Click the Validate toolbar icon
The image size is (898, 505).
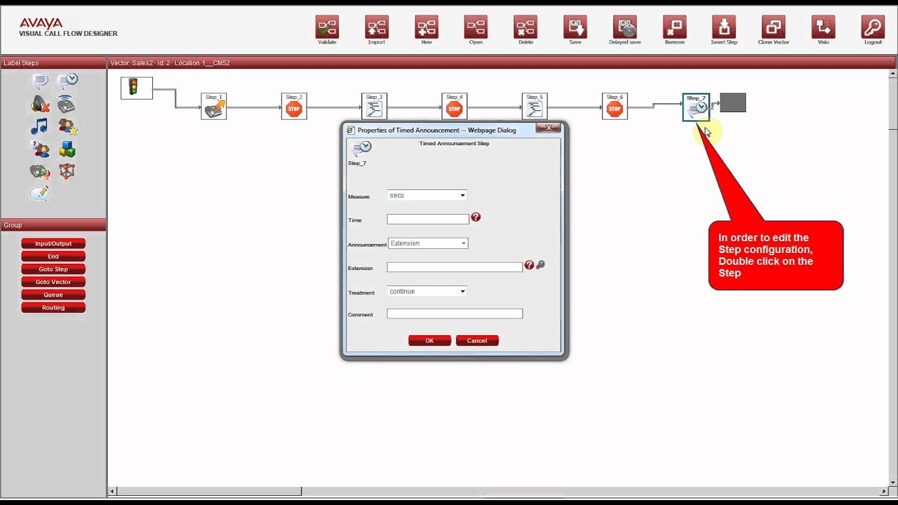click(327, 27)
